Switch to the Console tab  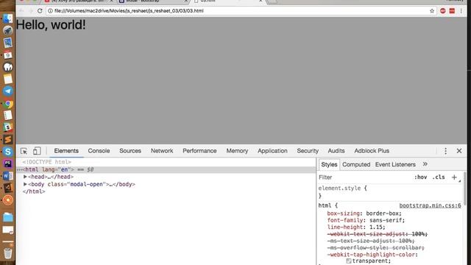pyautogui.click(x=99, y=151)
